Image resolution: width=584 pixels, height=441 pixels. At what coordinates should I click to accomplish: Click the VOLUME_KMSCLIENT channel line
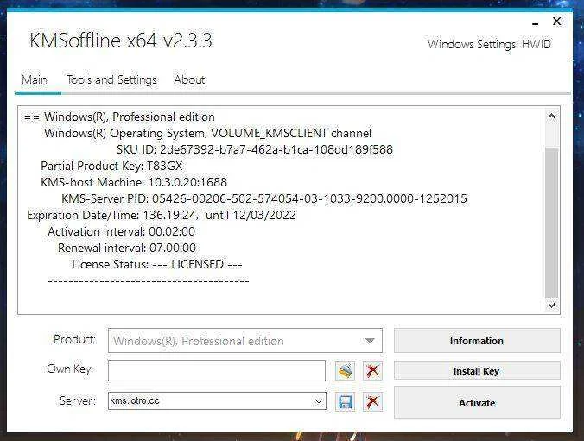coord(208,133)
